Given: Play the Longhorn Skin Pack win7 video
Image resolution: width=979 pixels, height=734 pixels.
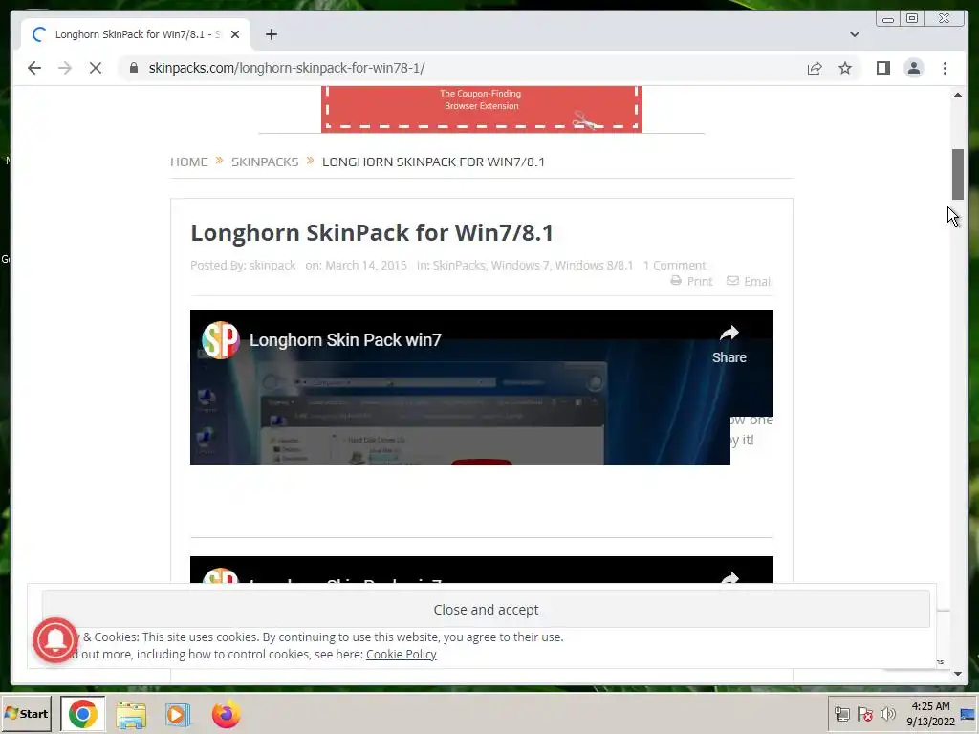Looking at the screenshot, I should [x=482, y=462].
